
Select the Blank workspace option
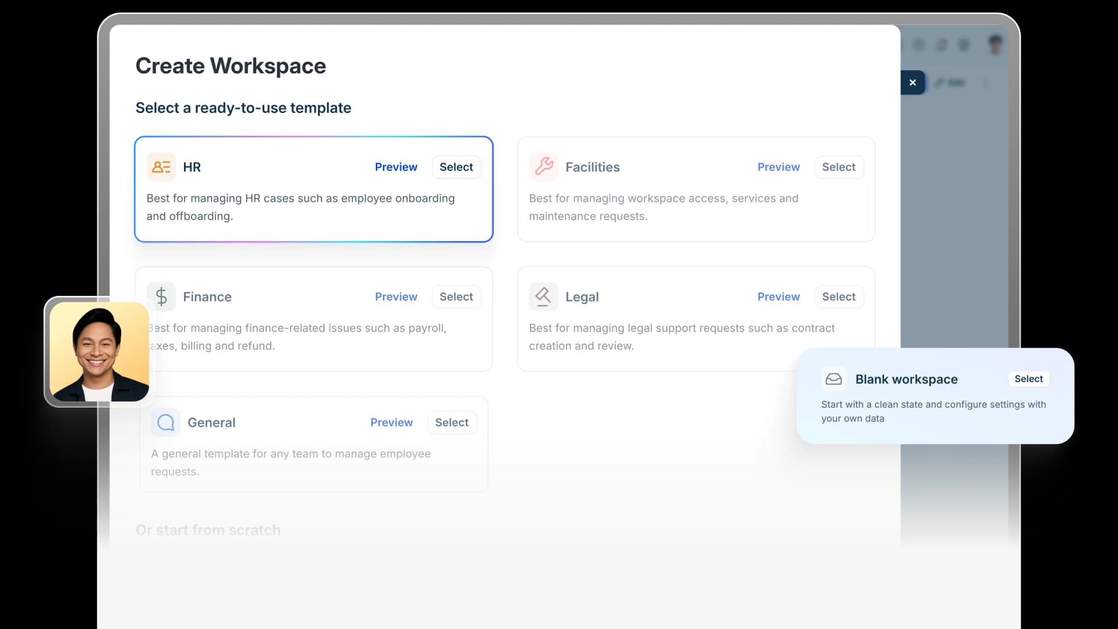point(1029,379)
